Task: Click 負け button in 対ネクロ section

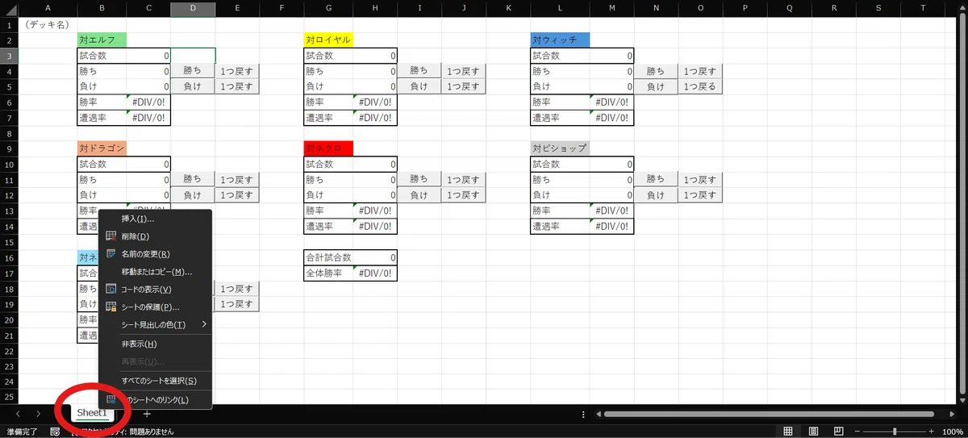Action: [419, 194]
